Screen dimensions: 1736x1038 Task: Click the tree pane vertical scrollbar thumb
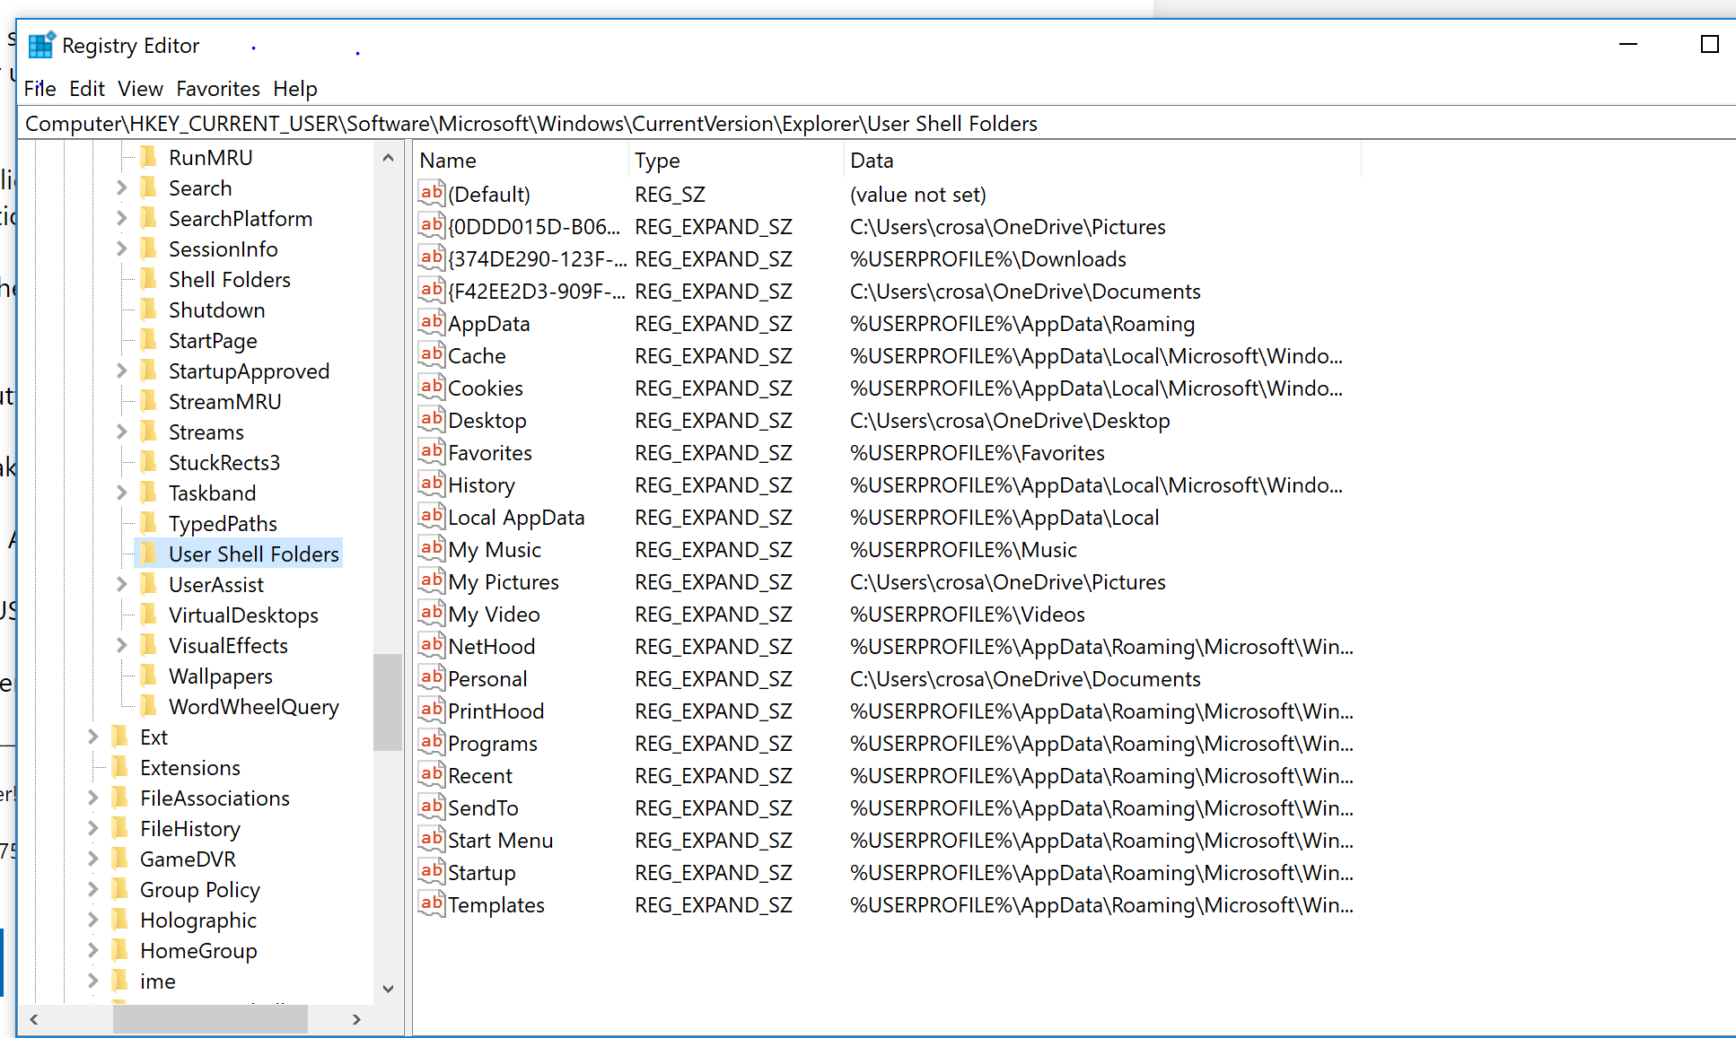(x=388, y=702)
